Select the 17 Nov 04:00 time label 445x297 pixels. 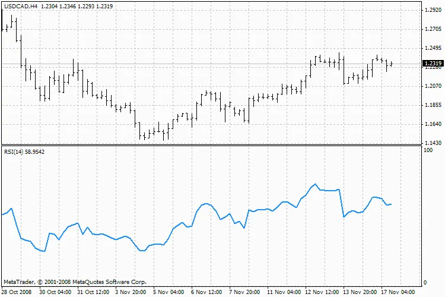(x=398, y=292)
